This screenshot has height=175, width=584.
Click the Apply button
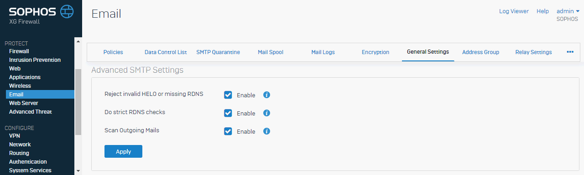(123, 151)
